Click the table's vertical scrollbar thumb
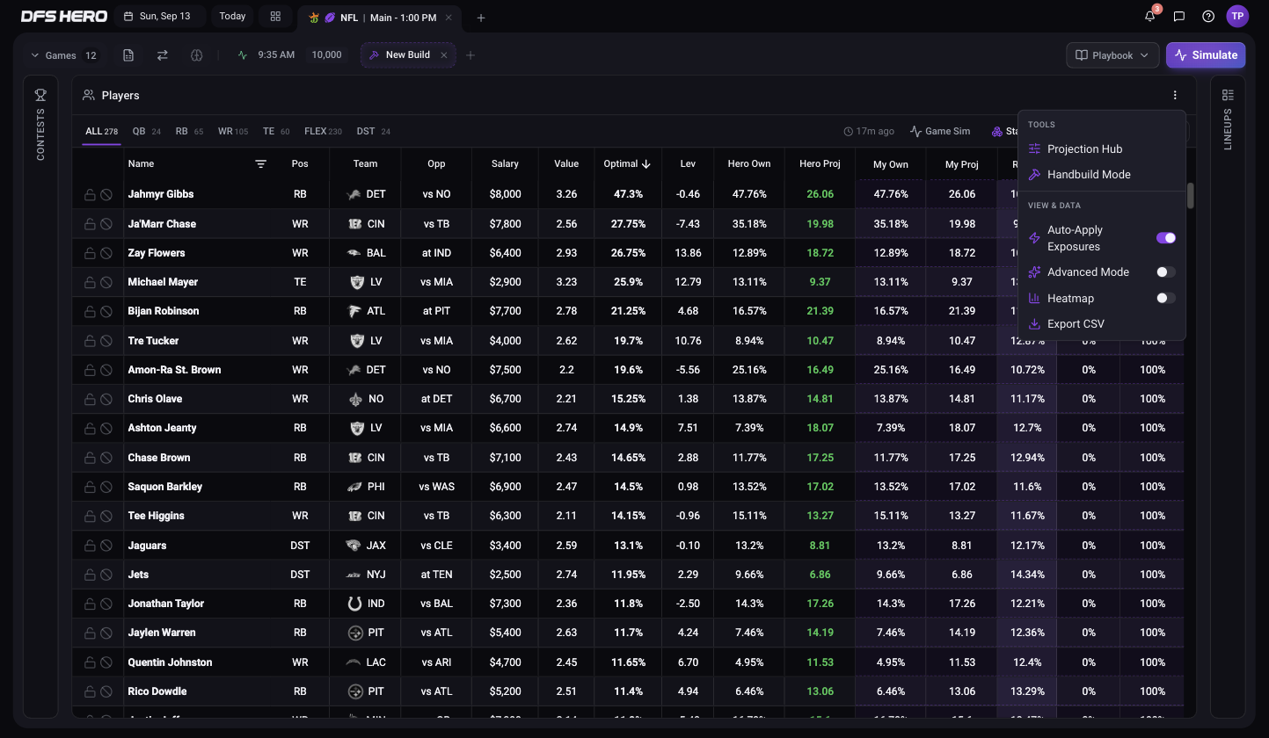Image resolution: width=1269 pixels, height=738 pixels. pos(1191,195)
